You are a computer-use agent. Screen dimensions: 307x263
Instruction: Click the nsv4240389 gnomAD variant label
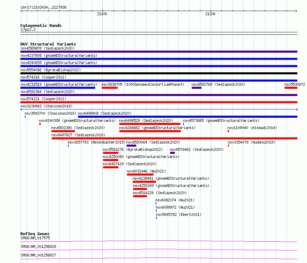(x=77, y=120)
